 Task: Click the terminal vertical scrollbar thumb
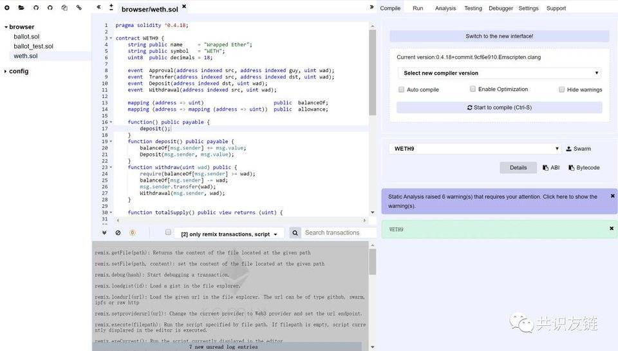click(x=373, y=261)
